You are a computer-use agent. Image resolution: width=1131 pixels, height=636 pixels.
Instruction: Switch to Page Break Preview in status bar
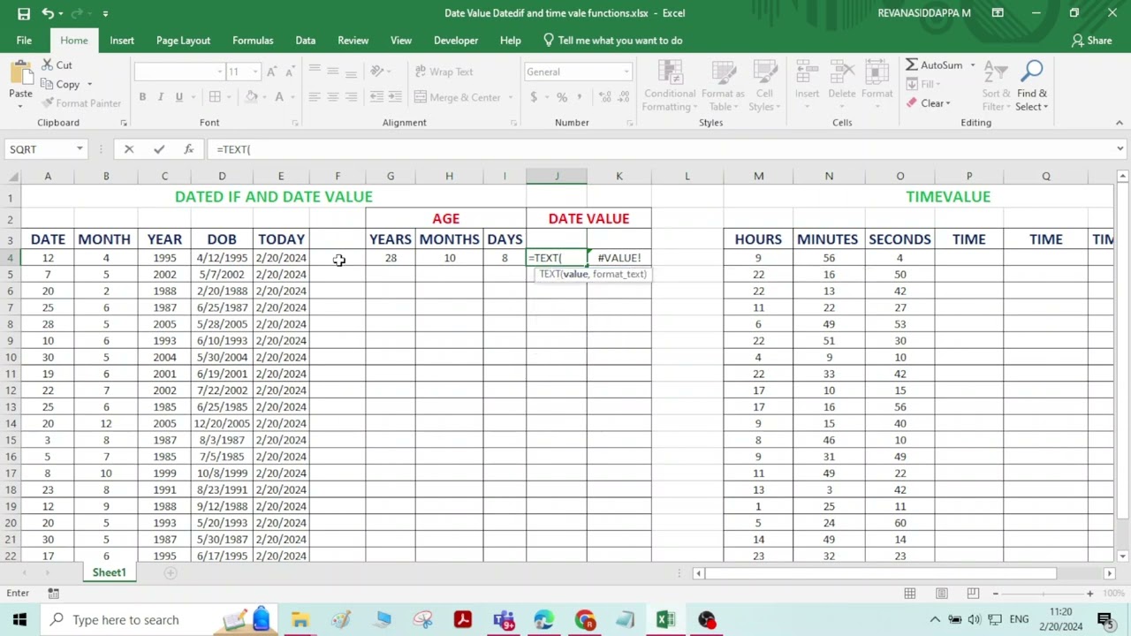point(973,593)
